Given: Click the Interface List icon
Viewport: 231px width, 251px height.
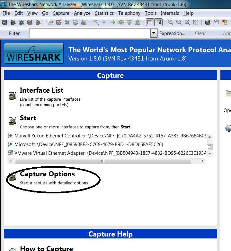Looking at the screenshot, I should tap(12, 96).
